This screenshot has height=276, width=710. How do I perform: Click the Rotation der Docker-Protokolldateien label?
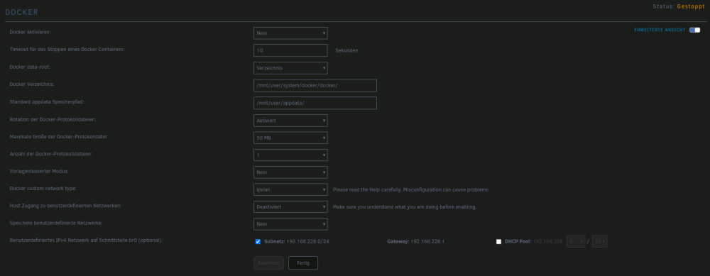53,119
